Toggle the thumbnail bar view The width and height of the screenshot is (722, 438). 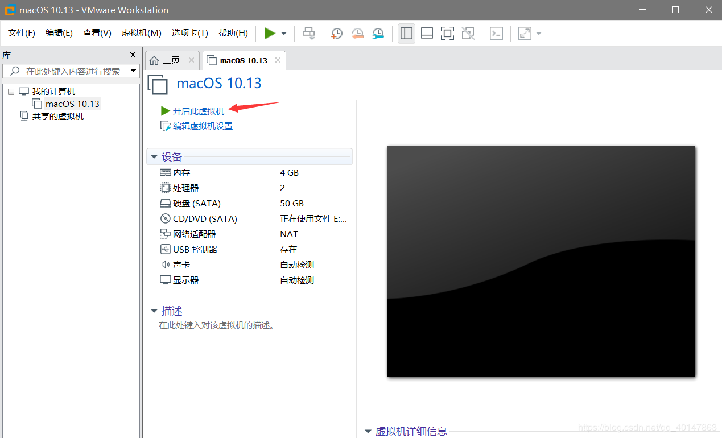pos(427,34)
